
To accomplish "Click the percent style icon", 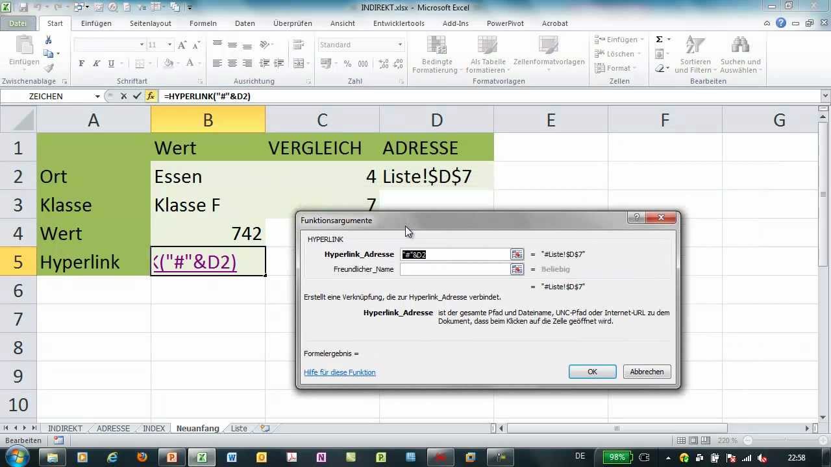I will click(347, 64).
